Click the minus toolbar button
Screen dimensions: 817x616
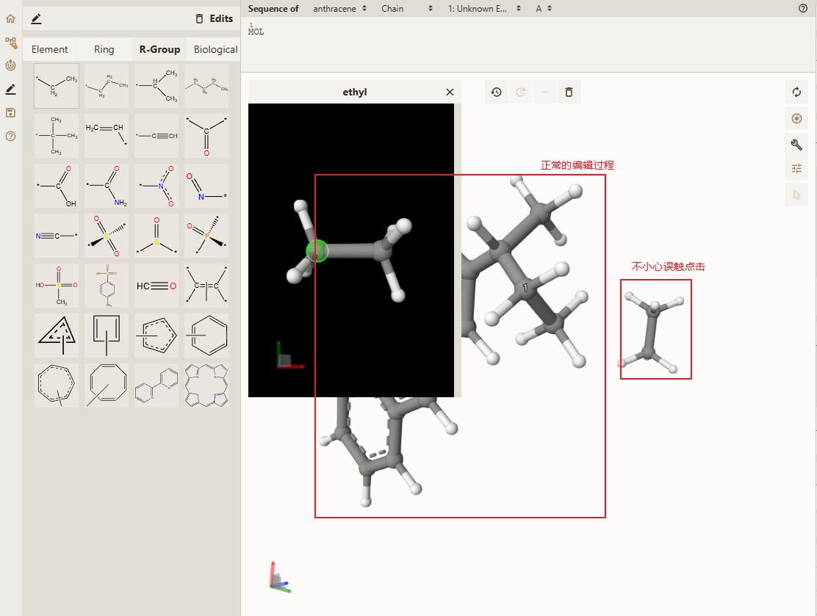544,93
